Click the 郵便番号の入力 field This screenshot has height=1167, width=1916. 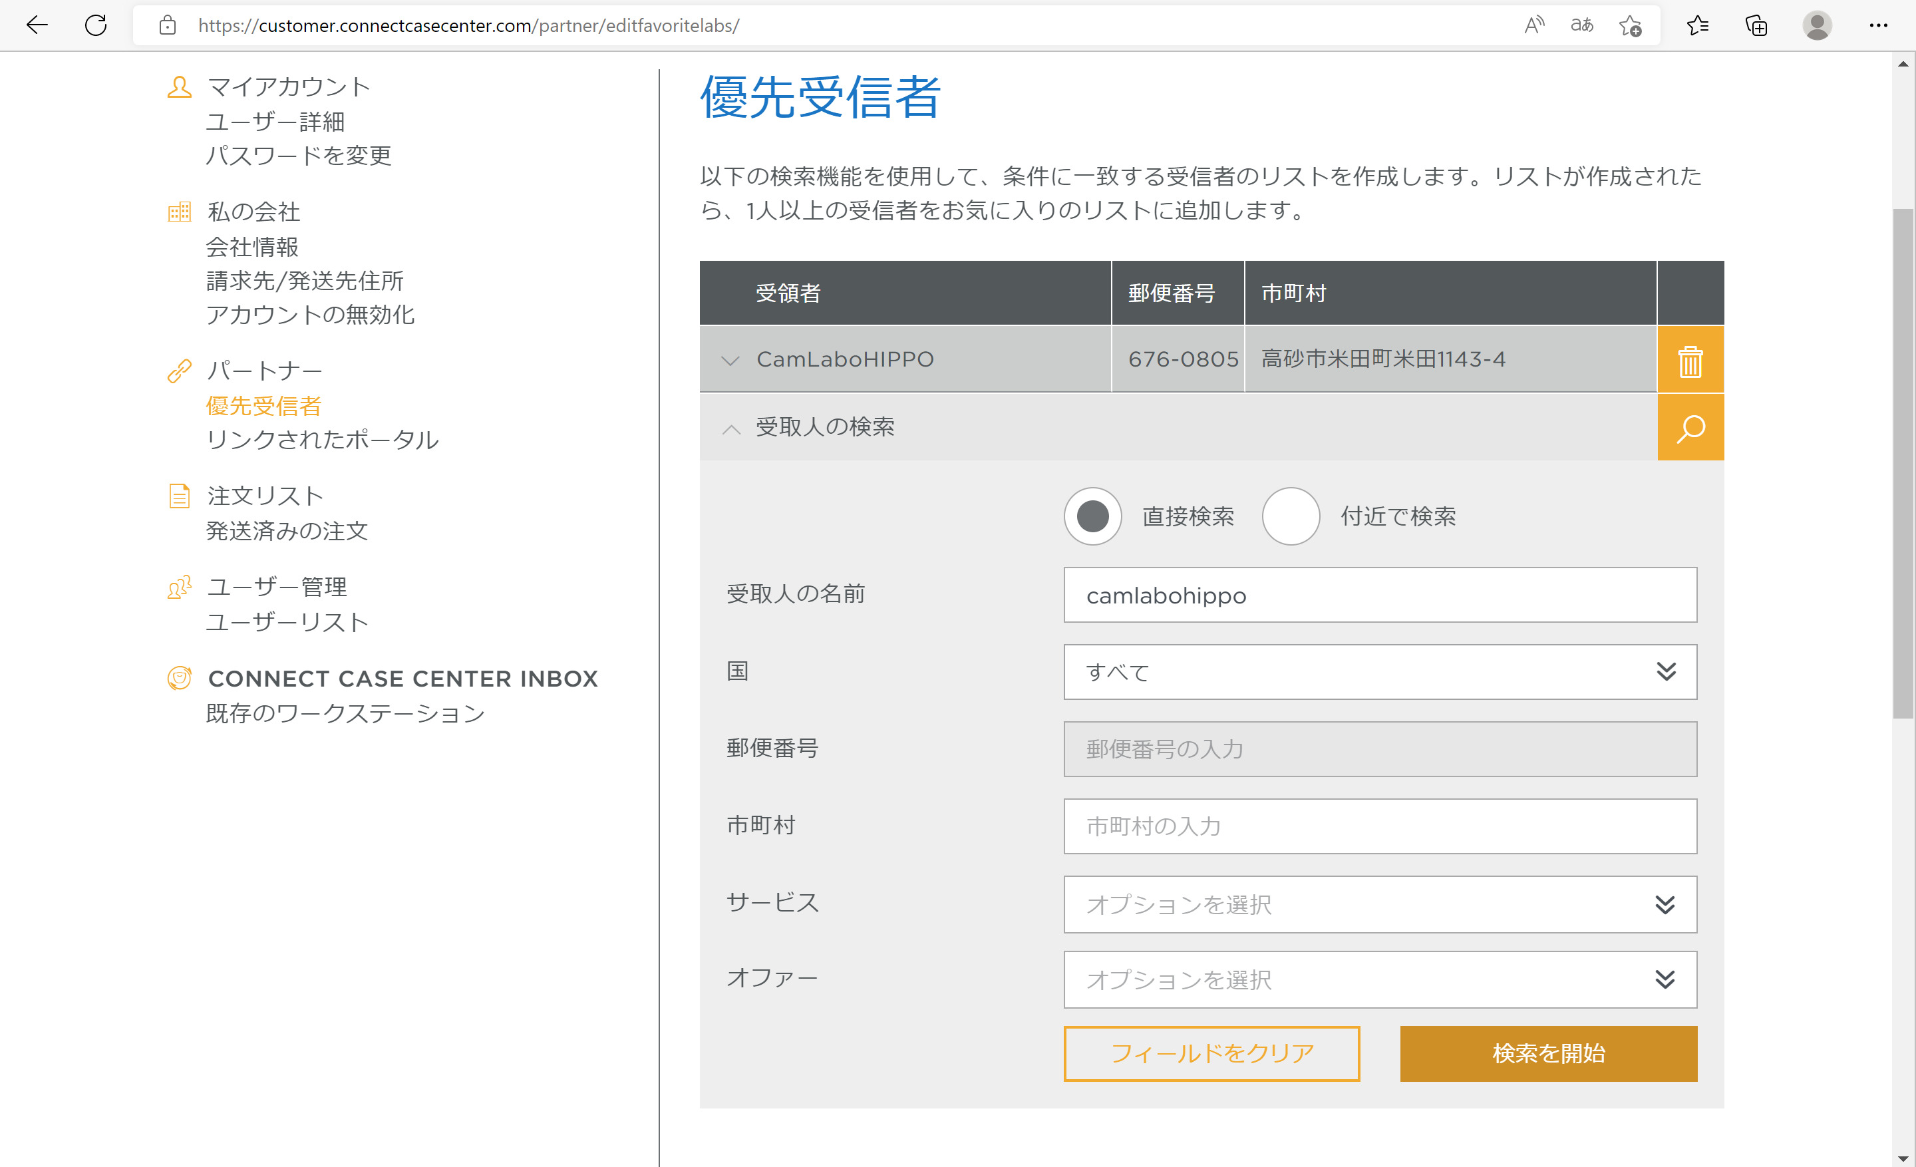tap(1380, 749)
